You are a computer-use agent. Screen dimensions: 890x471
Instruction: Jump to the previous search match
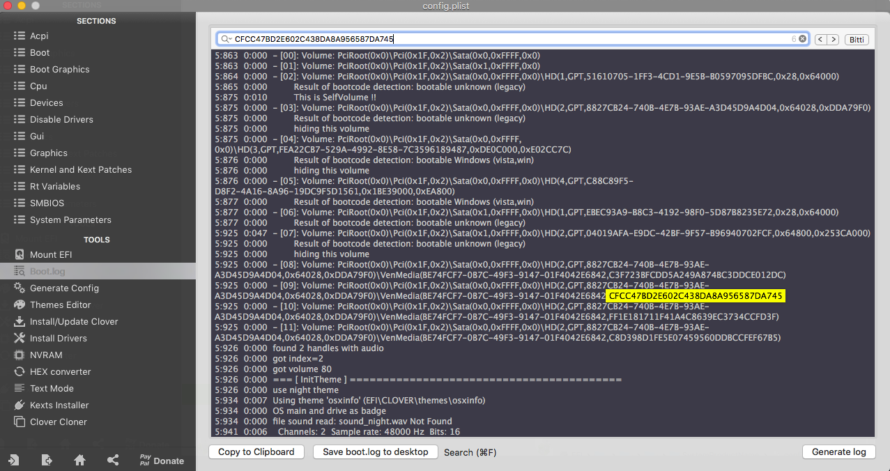[820, 40]
